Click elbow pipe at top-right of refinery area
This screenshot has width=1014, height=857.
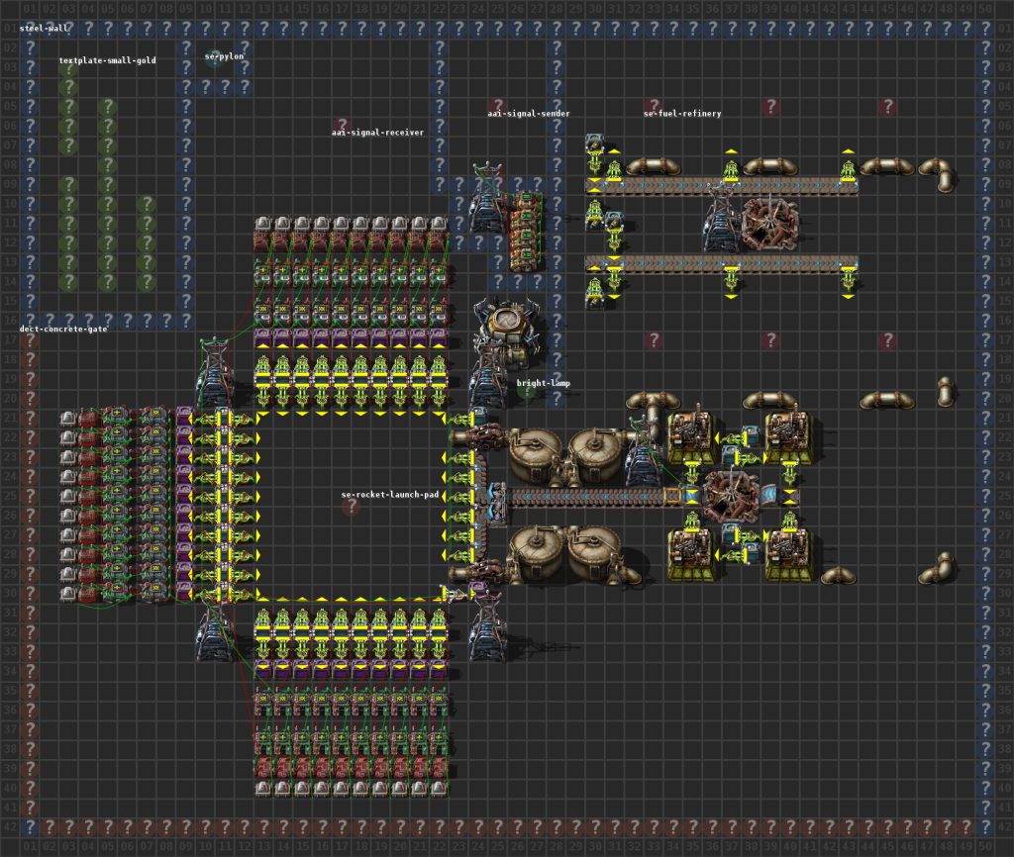[x=940, y=174]
